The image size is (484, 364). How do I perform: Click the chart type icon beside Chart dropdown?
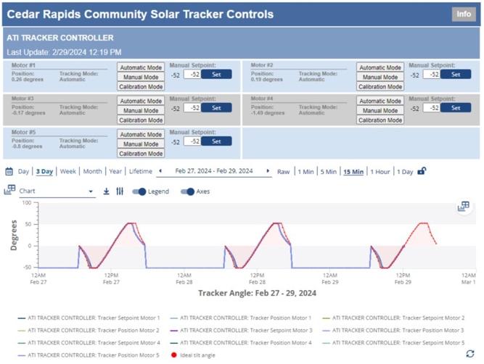coord(9,191)
